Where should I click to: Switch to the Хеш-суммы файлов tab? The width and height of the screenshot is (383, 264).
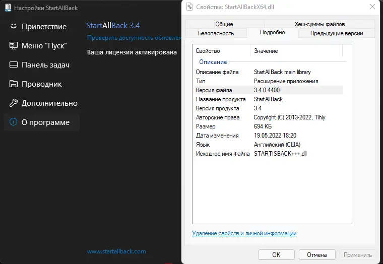(320, 24)
